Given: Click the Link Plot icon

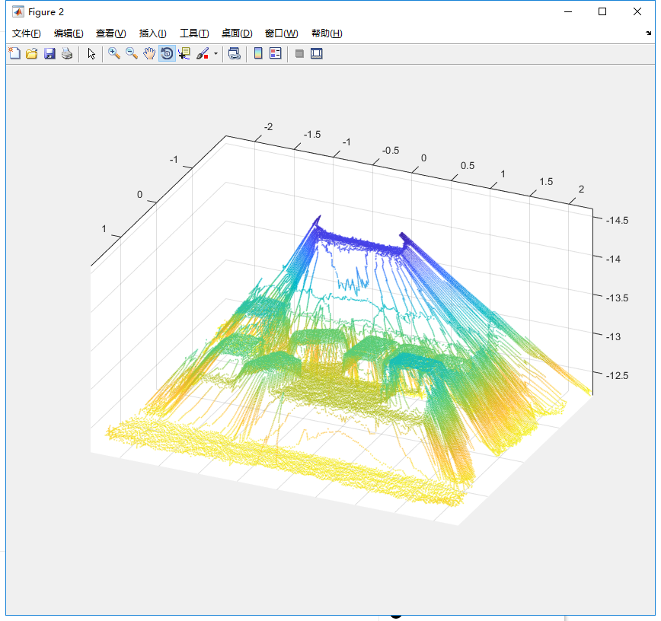Looking at the screenshot, I should (x=235, y=53).
